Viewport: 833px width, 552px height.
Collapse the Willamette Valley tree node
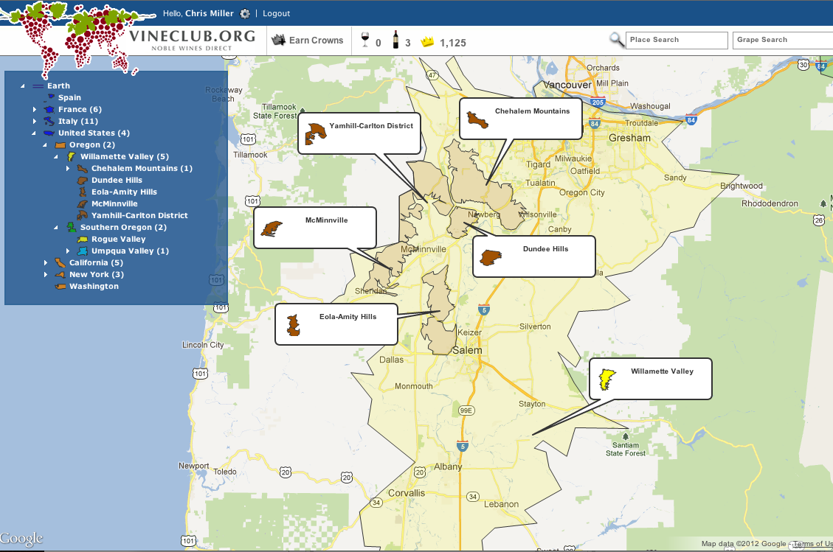pos(56,156)
